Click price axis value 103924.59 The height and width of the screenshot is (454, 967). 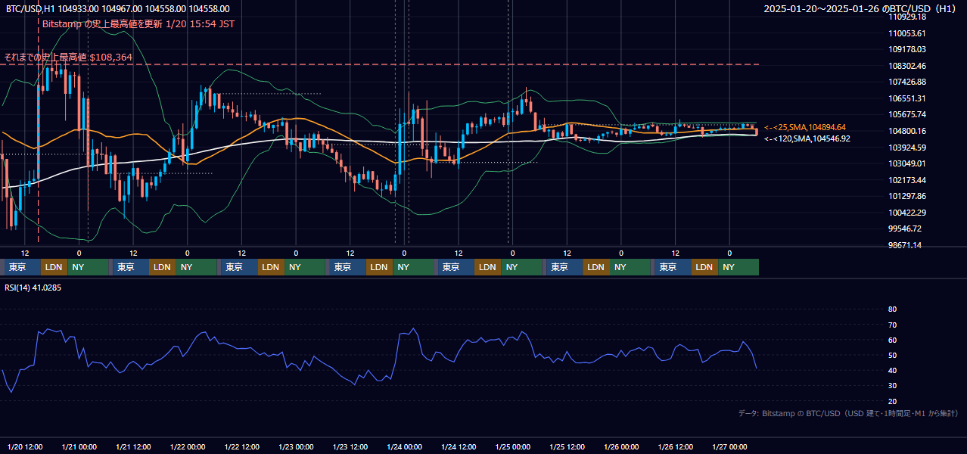(x=906, y=147)
